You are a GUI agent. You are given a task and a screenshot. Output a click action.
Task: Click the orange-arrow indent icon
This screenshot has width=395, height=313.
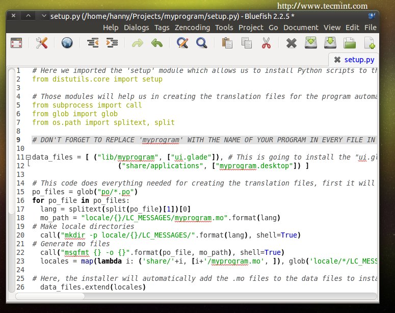[112, 43]
